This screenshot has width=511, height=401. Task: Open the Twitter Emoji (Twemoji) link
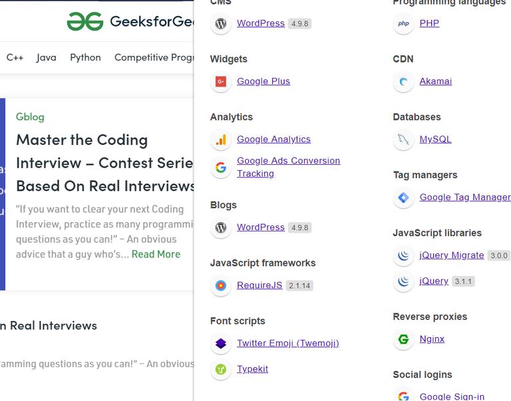288,343
